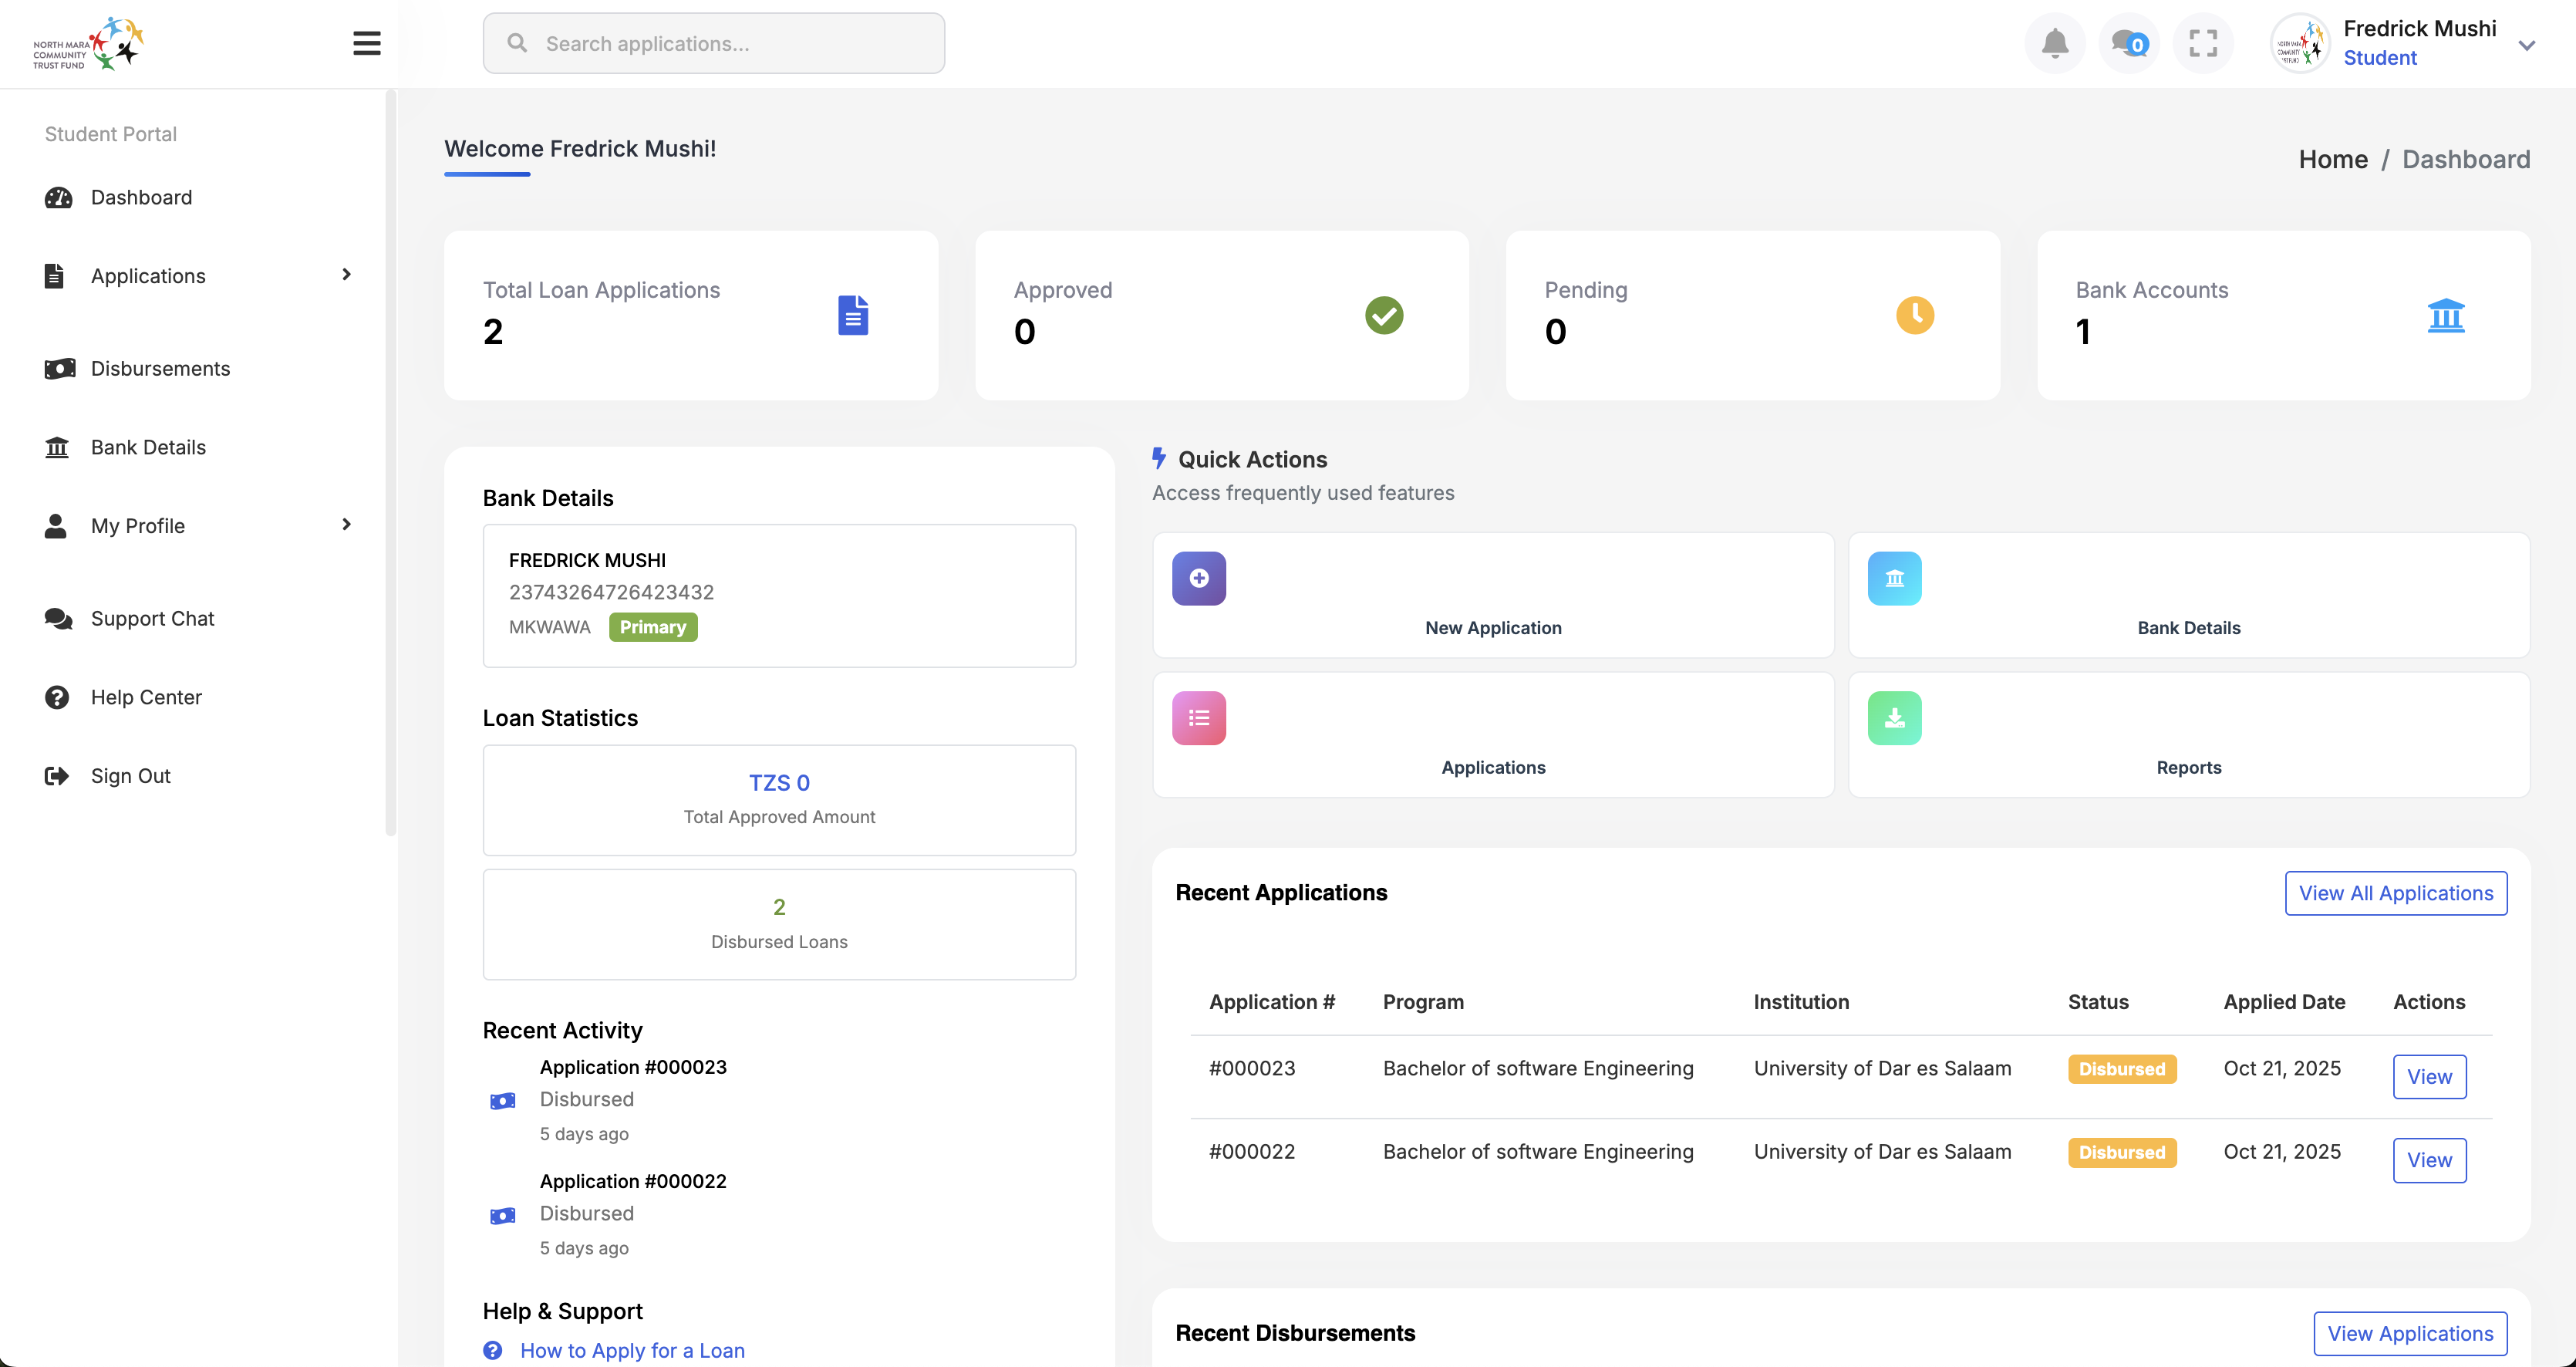
Task: Go to Disbursements in the sidebar
Action: click(x=160, y=369)
